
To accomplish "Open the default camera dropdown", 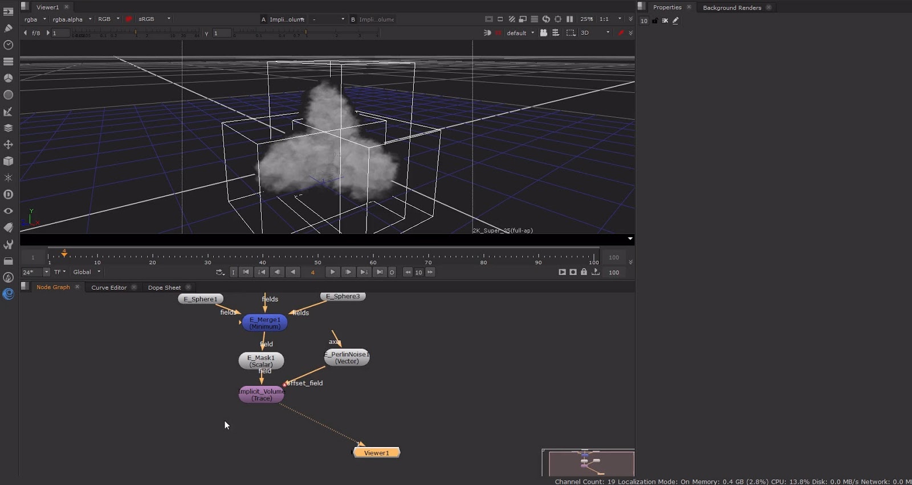I will [x=520, y=33].
